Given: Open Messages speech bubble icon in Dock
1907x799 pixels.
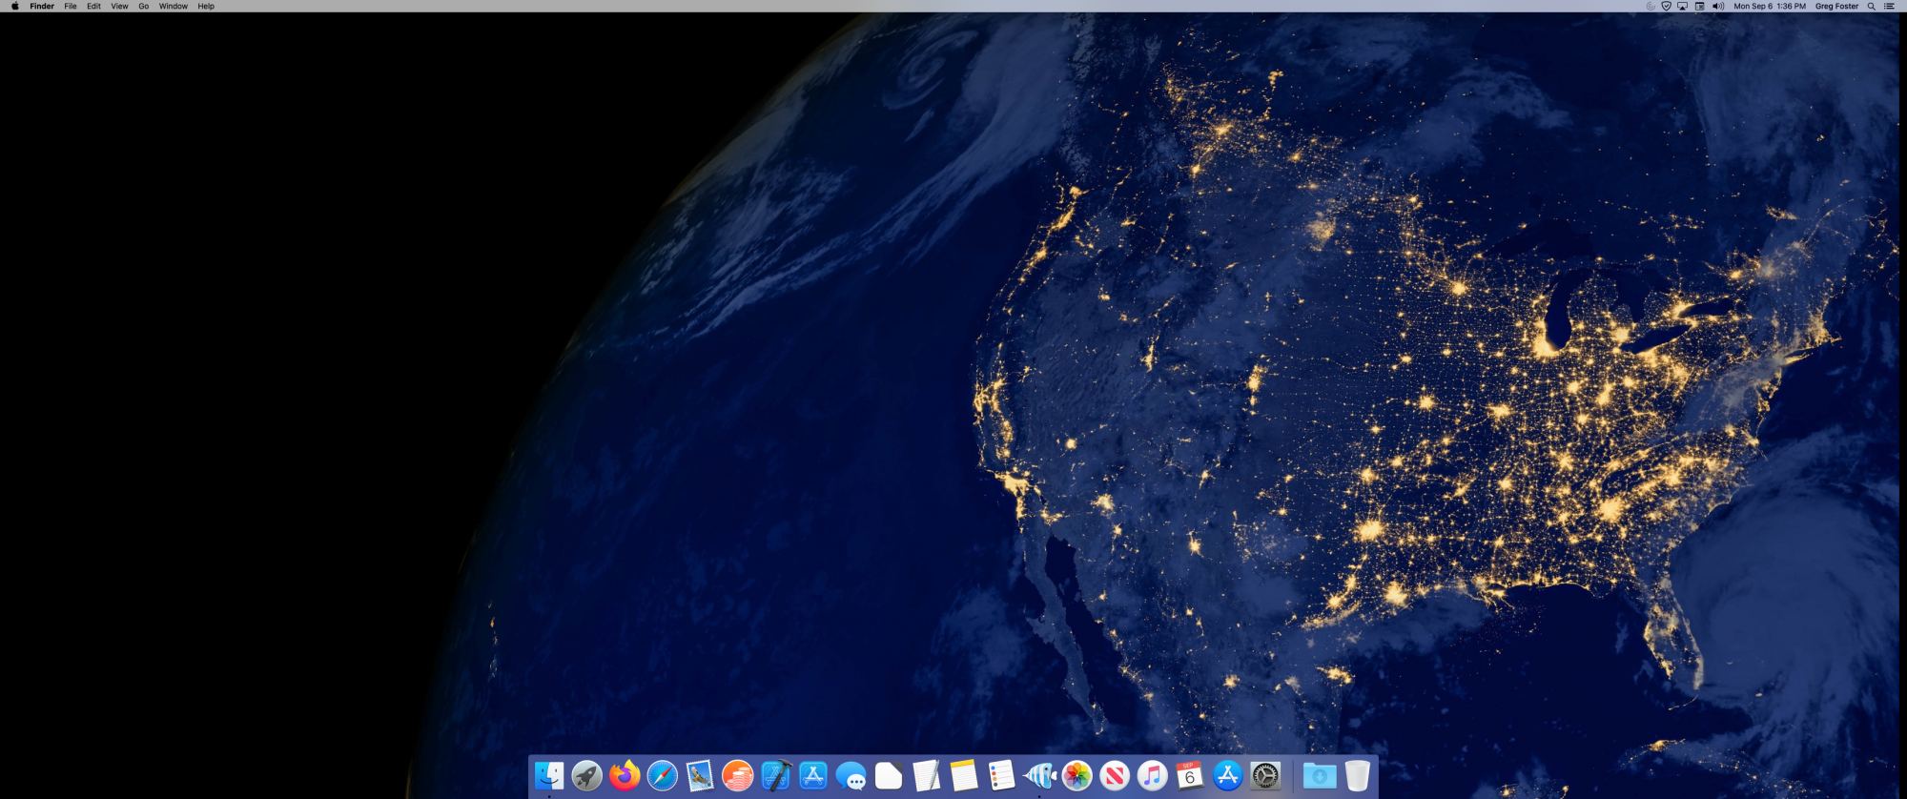Looking at the screenshot, I should 851,776.
